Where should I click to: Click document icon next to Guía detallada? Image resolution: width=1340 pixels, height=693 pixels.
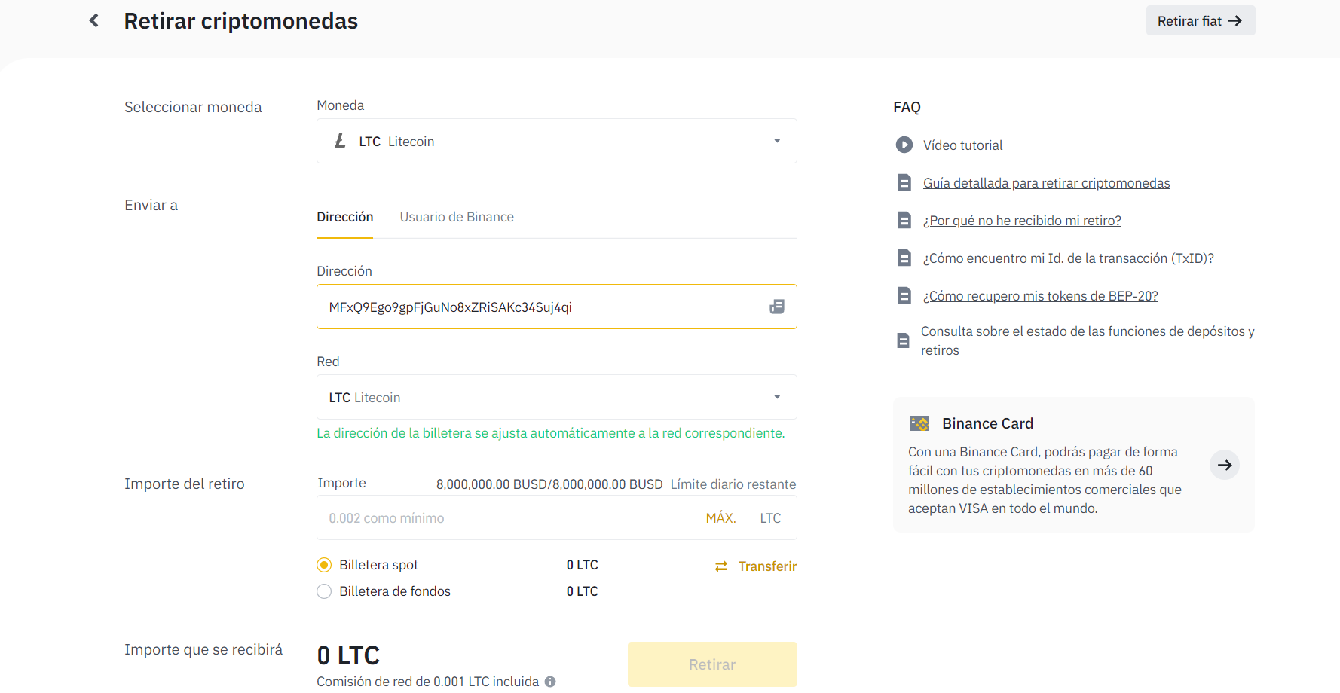click(x=904, y=182)
